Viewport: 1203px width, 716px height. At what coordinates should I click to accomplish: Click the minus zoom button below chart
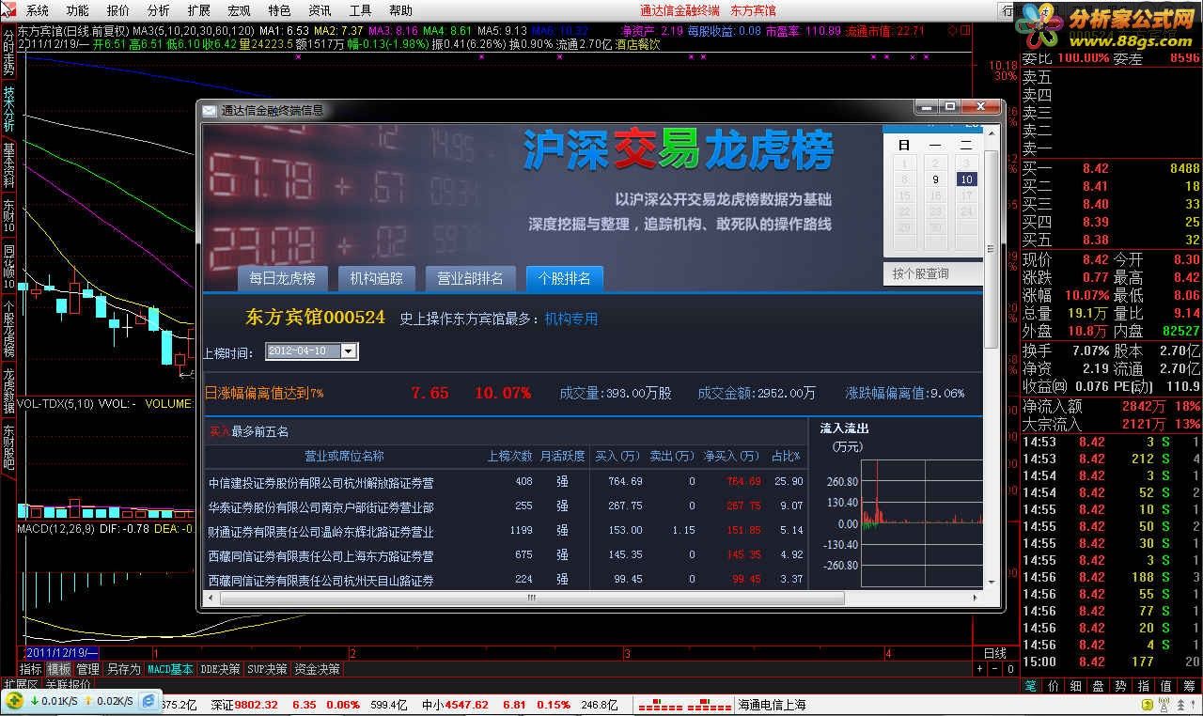pyautogui.click(x=995, y=669)
